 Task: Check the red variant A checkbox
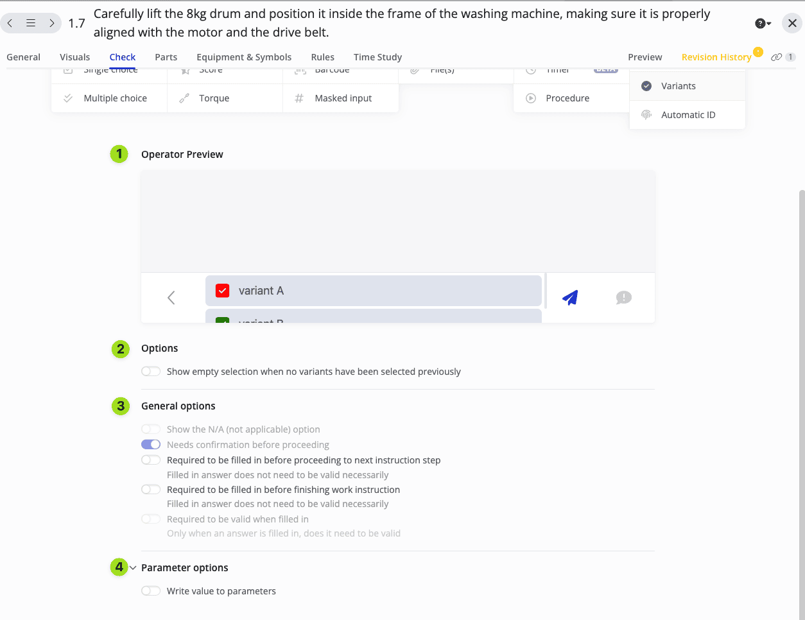[x=223, y=291]
